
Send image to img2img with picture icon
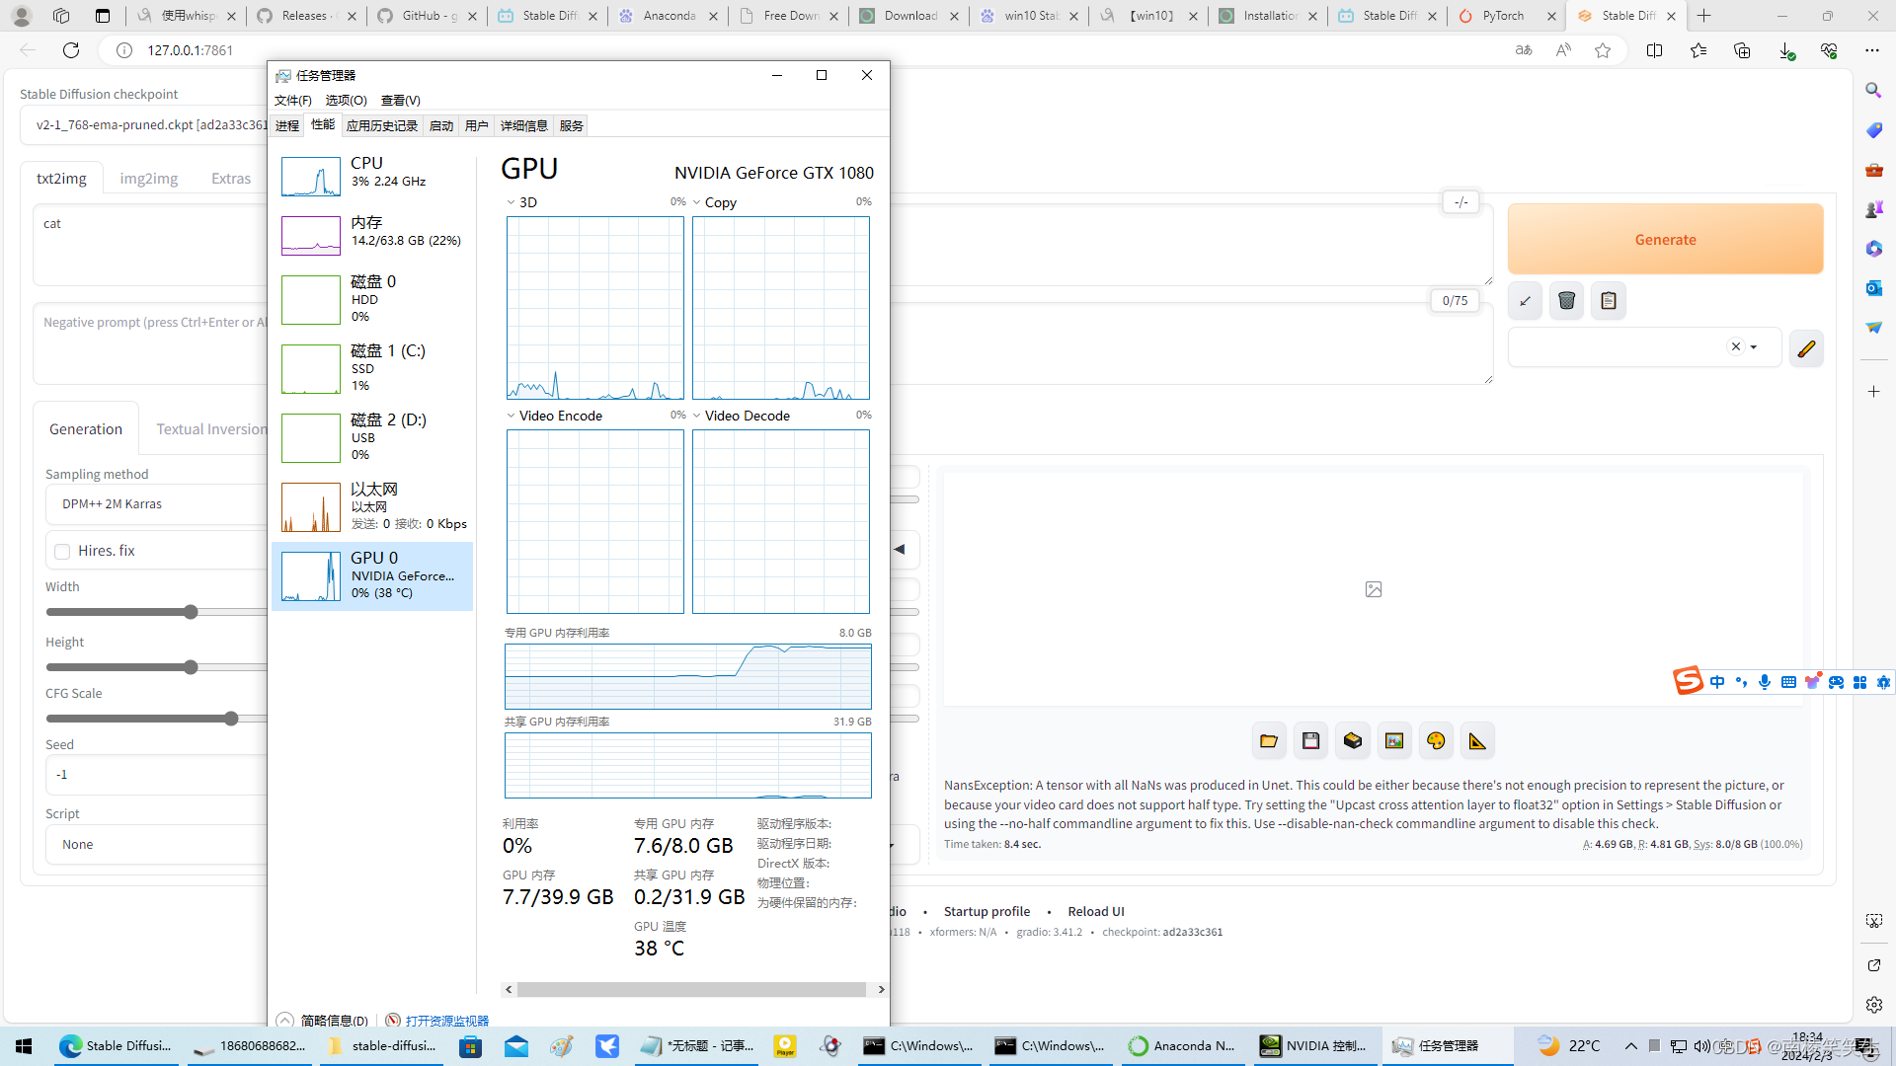click(1394, 741)
